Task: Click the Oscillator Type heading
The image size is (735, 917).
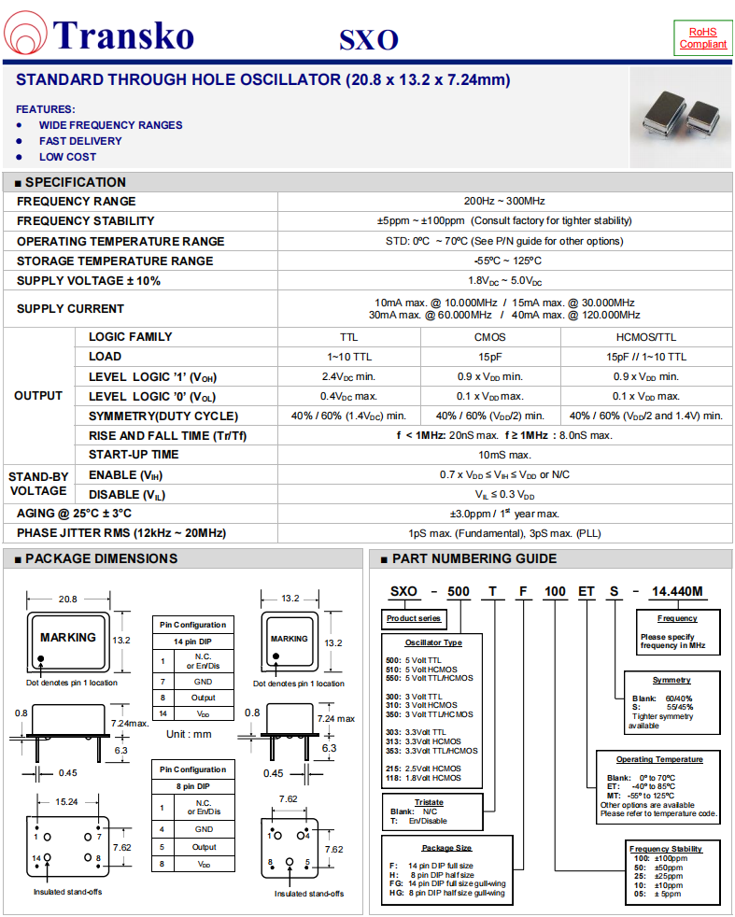Action: [x=432, y=642]
